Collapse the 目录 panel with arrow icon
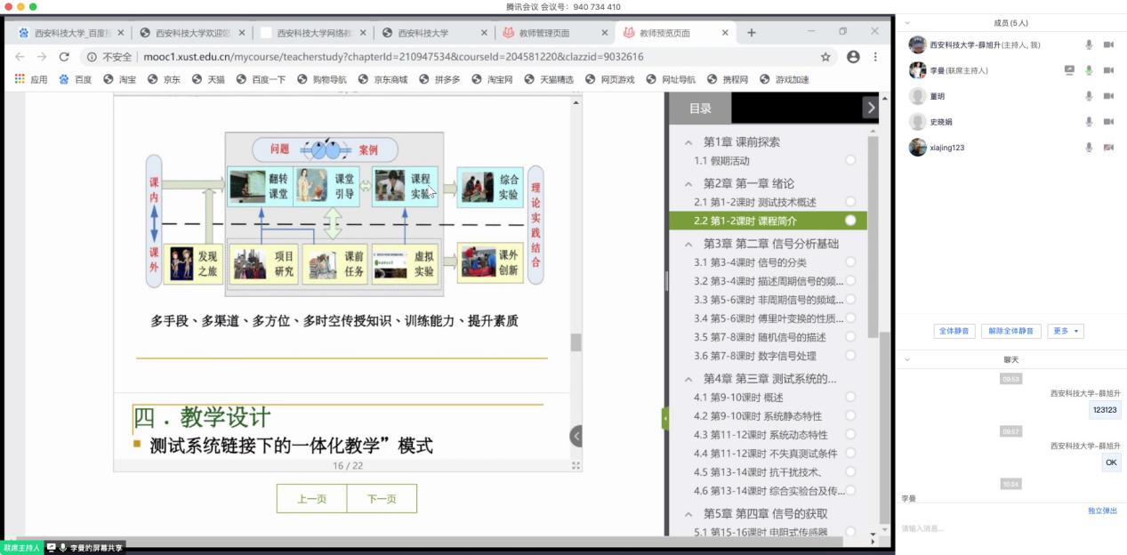This screenshot has width=1127, height=555. 869,108
